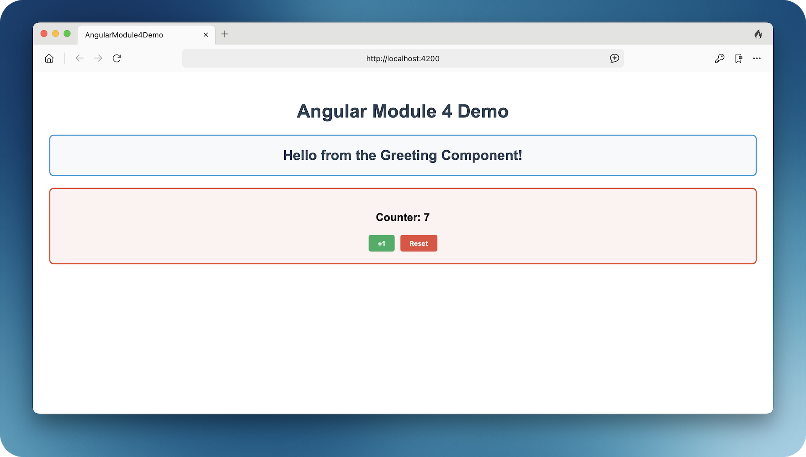Open the more options ellipsis menu

point(757,59)
